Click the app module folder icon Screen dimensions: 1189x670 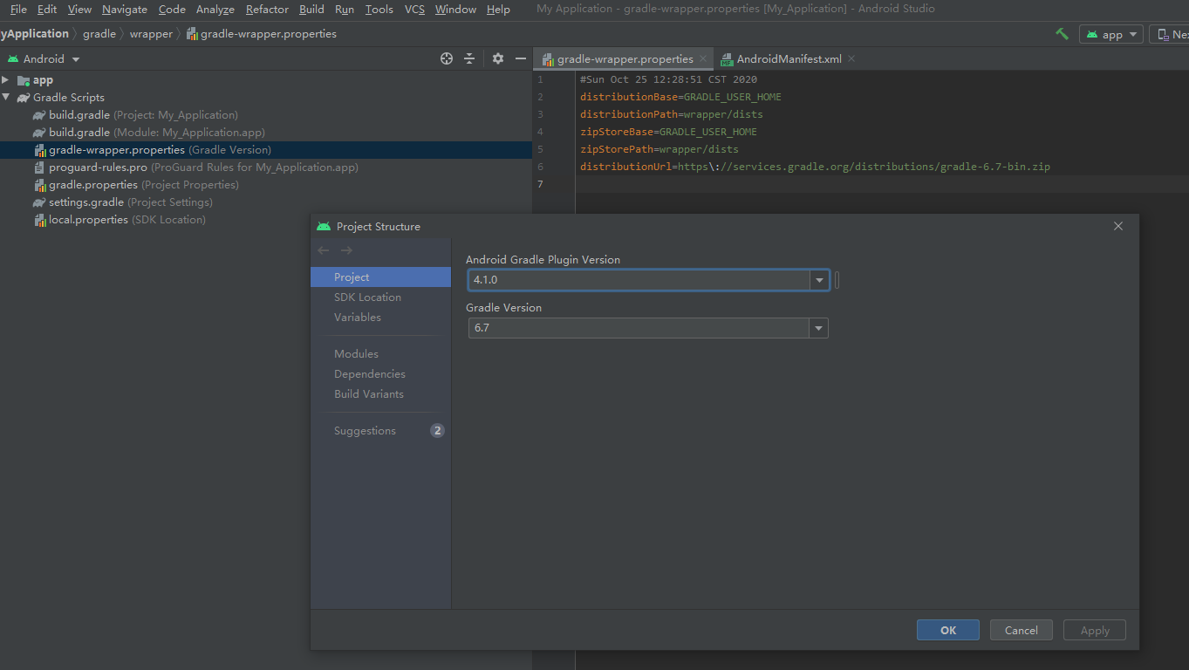24,80
